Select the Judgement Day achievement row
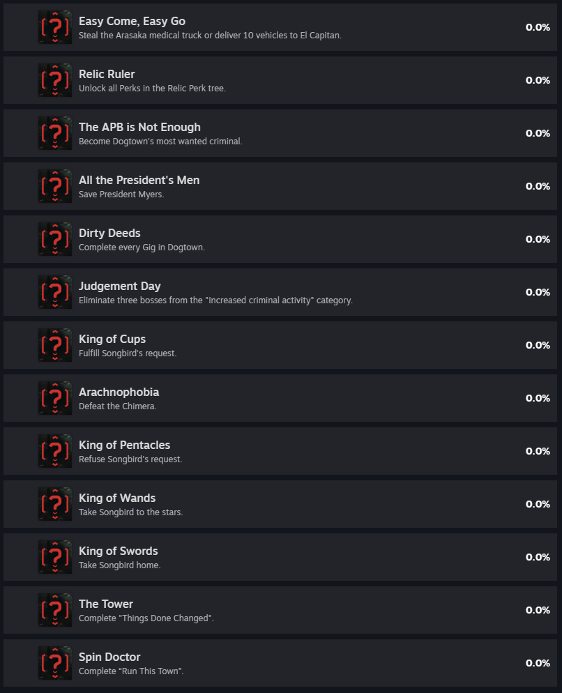This screenshot has width=562, height=693. pyautogui.click(x=279, y=291)
